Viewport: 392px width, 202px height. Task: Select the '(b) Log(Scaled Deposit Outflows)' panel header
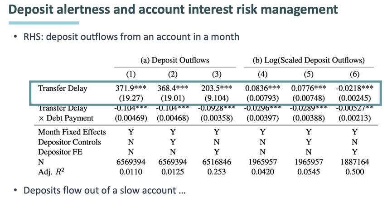(x=309, y=61)
